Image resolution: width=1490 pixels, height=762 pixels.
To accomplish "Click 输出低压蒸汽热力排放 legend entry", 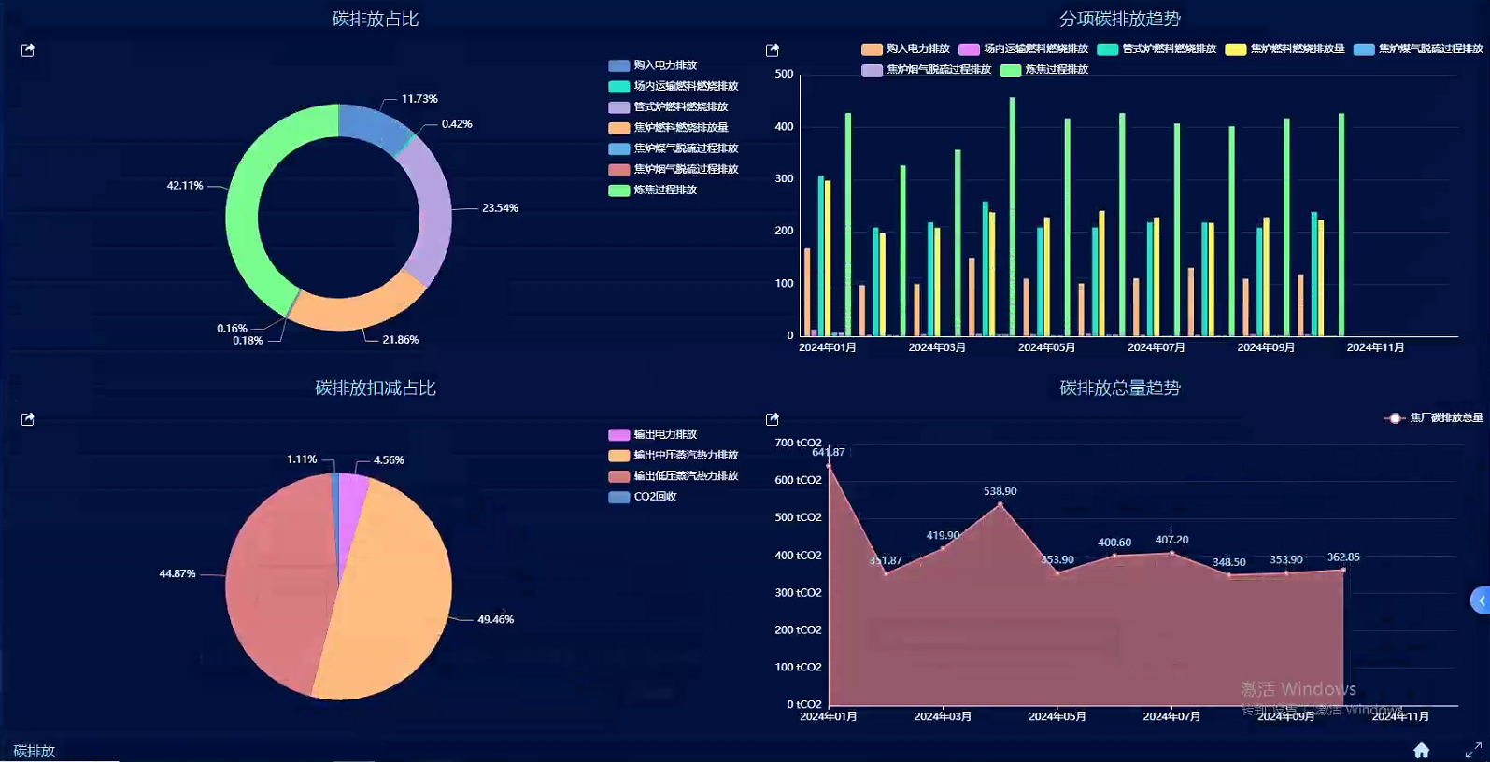I will tap(685, 476).
